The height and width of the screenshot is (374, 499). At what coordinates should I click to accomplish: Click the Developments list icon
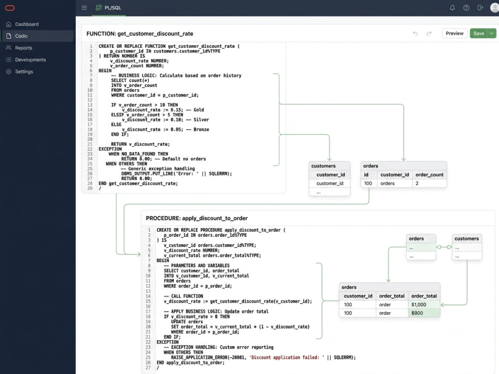coord(9,59)
